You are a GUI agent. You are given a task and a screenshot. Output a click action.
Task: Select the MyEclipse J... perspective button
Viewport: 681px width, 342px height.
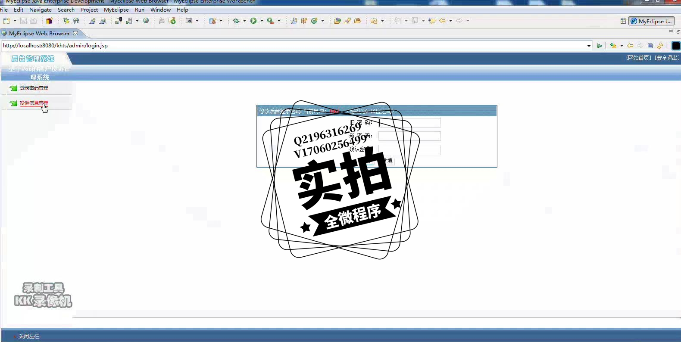(x=651, y=21)
